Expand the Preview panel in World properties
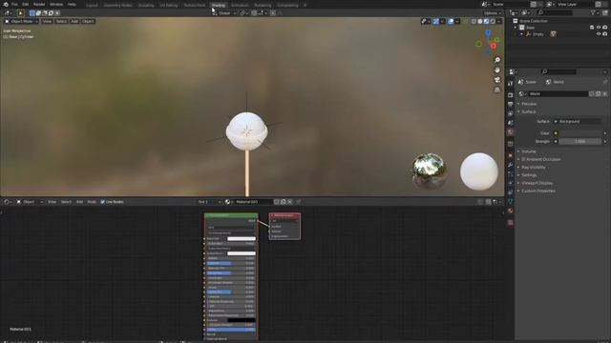This screenshot has width=611, height=343. coord(529,104)
